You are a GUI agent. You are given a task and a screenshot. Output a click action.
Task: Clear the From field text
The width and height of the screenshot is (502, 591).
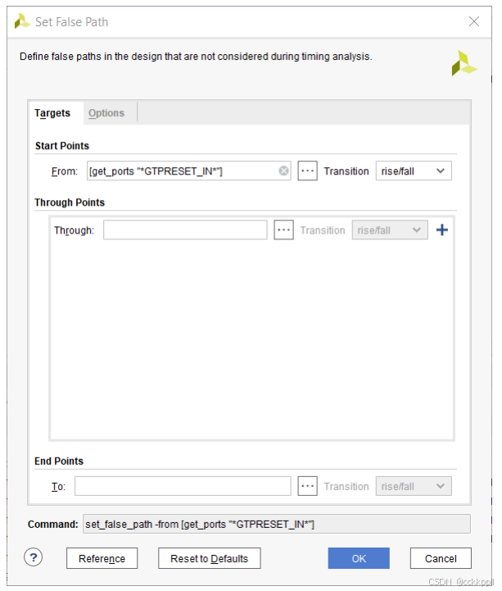click(x=283, y=171)
